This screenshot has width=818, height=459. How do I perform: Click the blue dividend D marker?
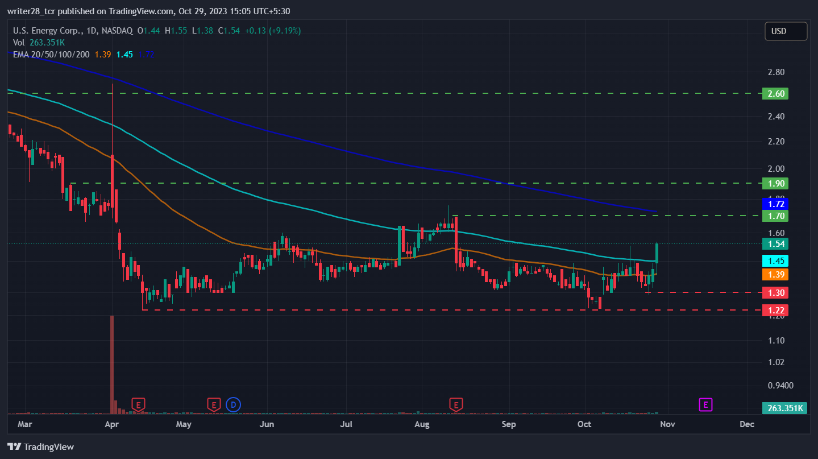click(x=233, y=405)
